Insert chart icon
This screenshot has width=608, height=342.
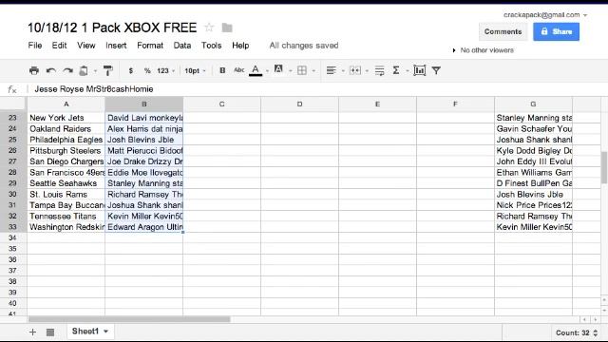click(420, 70)
